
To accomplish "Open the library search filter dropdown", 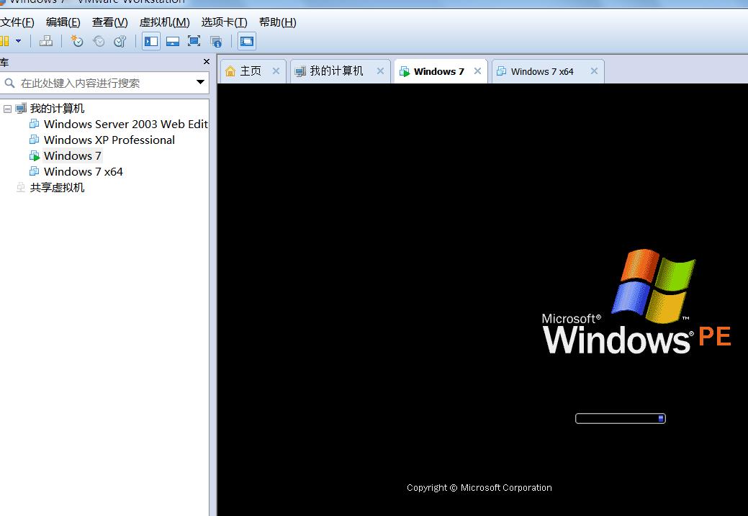I will [200, 83].
